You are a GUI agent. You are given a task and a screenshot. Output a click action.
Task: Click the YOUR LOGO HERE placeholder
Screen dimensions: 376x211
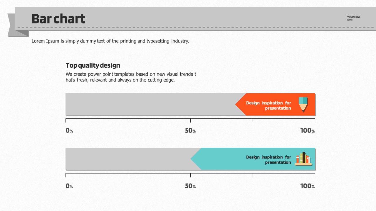point(353,18)
